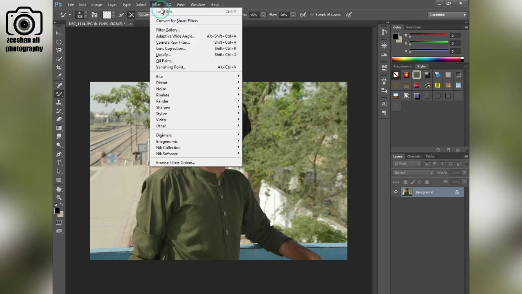Screen dimensions: 522x294
Task: Choose the Hand tool
Action: point(59,188)
